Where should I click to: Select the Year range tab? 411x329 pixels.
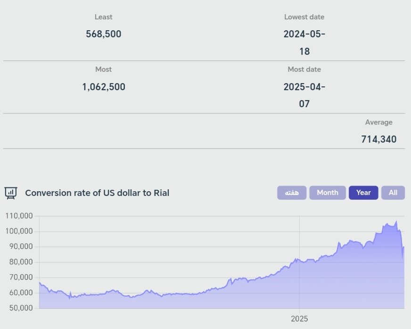pos(363,193)
